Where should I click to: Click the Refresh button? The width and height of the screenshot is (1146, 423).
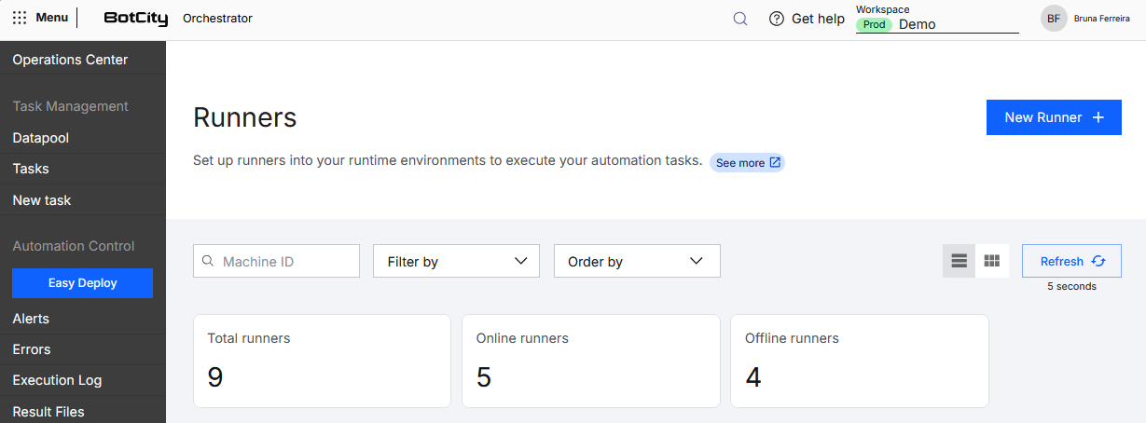(1071, 261)
